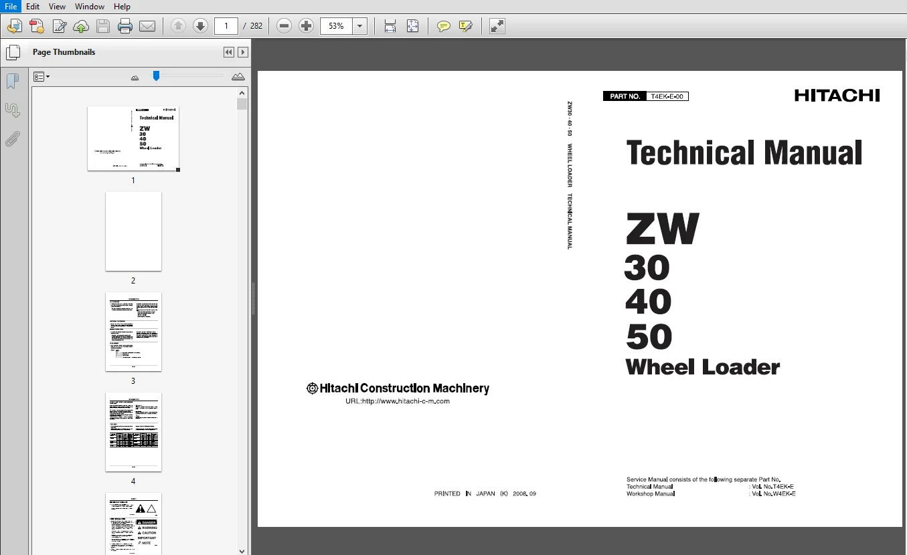Screen dimensions: 907x555
Task: Click the Email envelope icon
Action: pyautogui.click(x=147, y=26)
